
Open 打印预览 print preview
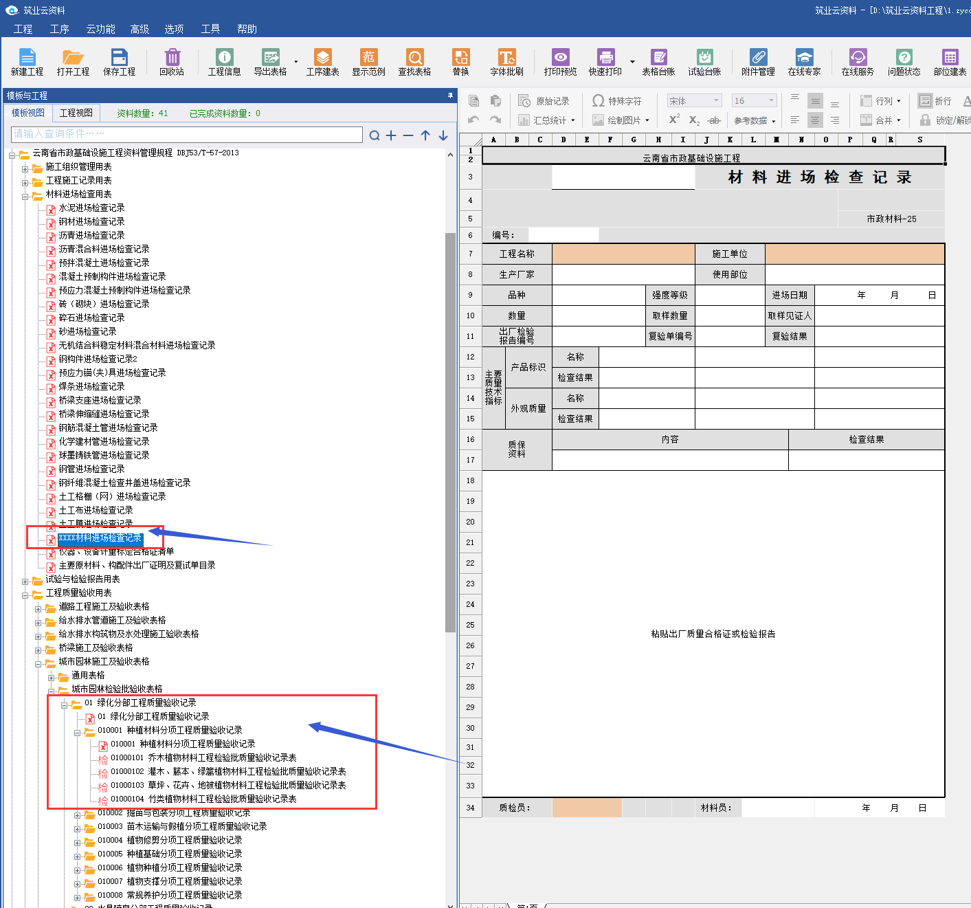point(560,62)
